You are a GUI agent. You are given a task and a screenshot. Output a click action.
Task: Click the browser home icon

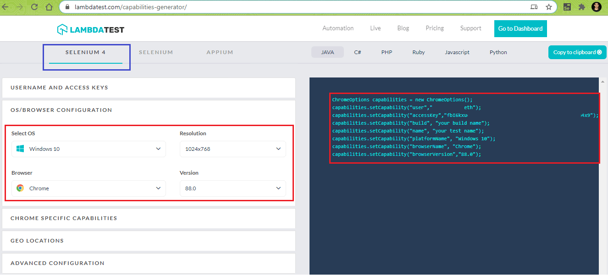click(x=49, y=7)
